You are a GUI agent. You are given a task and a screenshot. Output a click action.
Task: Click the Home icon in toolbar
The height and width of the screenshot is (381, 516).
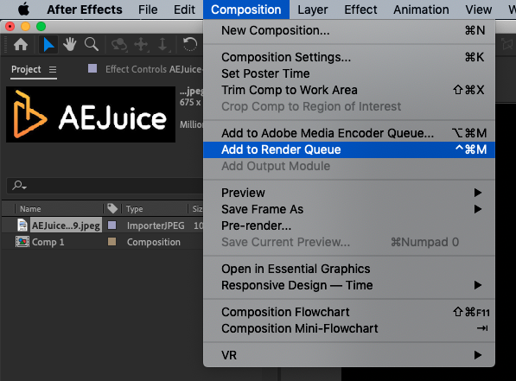(x=21, y=44)
